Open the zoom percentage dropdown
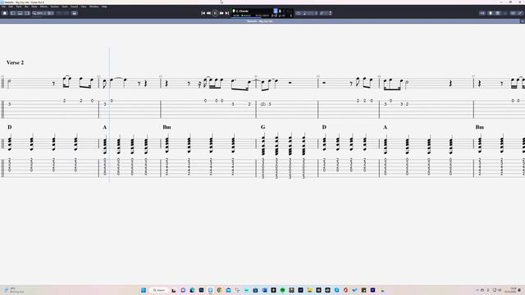 [x=39, y=13]
